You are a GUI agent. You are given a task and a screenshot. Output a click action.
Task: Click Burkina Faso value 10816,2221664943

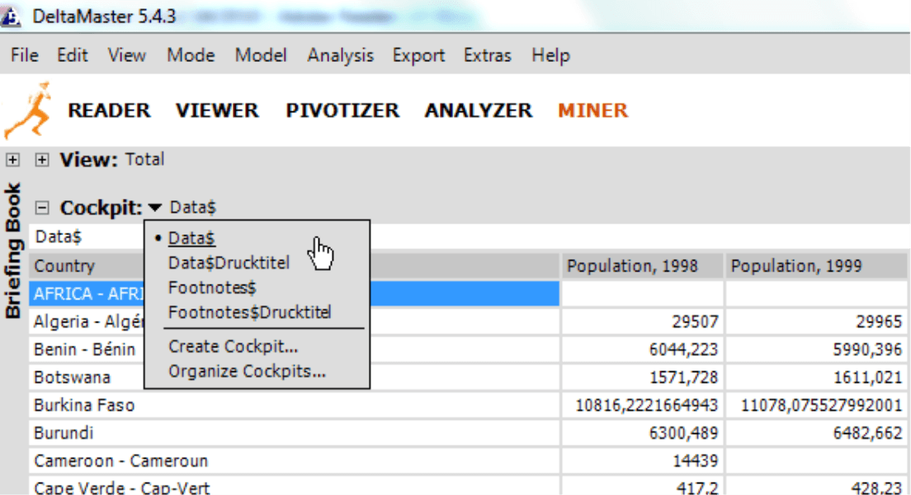pos(647,405)
